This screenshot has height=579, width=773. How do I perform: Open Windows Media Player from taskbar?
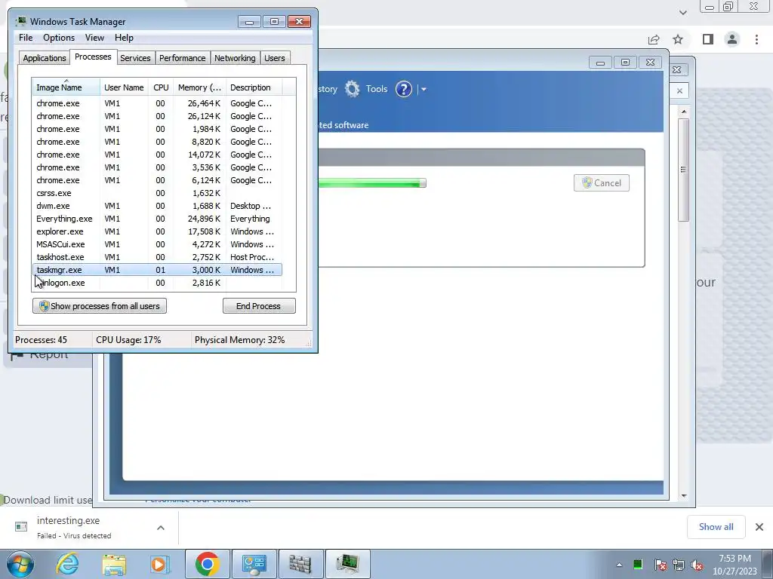click(160, 564)
